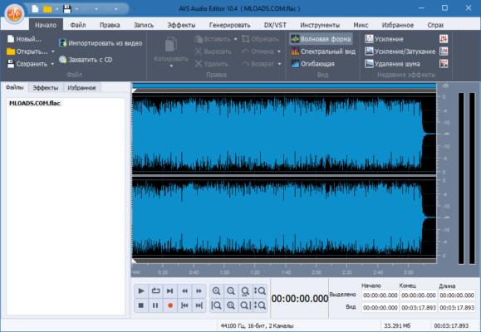Screen dimensions: 481x332
Task: Click the red icon right of Удаление шума
Action: pos(444,63)
